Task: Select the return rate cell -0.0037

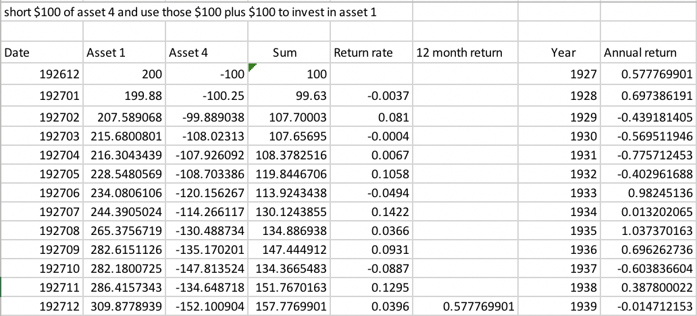Action: [x=371, y=95]
